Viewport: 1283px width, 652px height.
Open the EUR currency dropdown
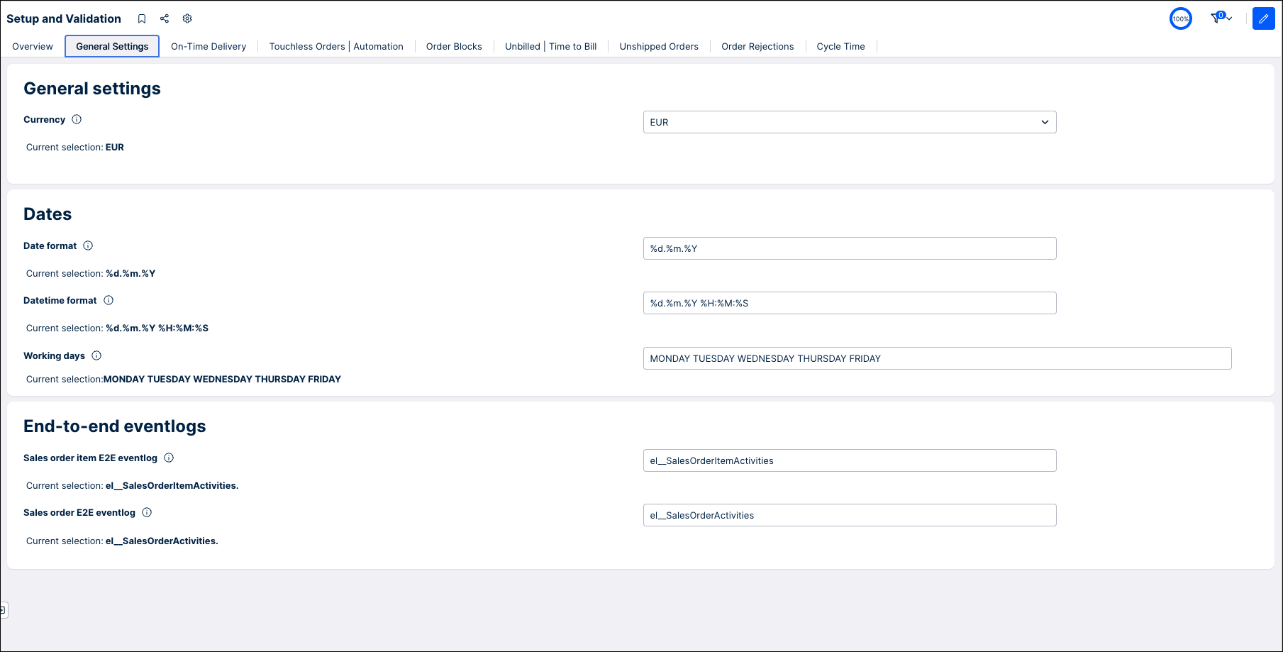coord(850,122)
